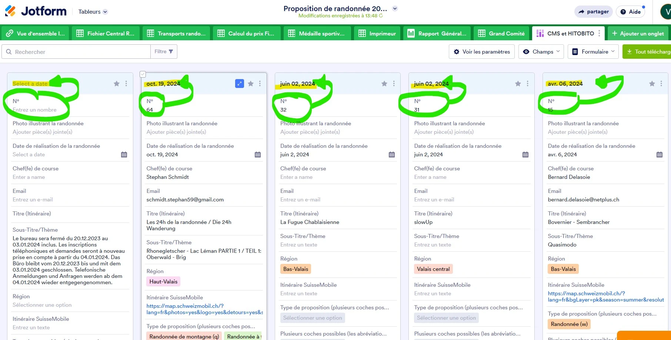The image size is (671, 340).
Task: Open the Calcul du prix tab
Action: 246,33
